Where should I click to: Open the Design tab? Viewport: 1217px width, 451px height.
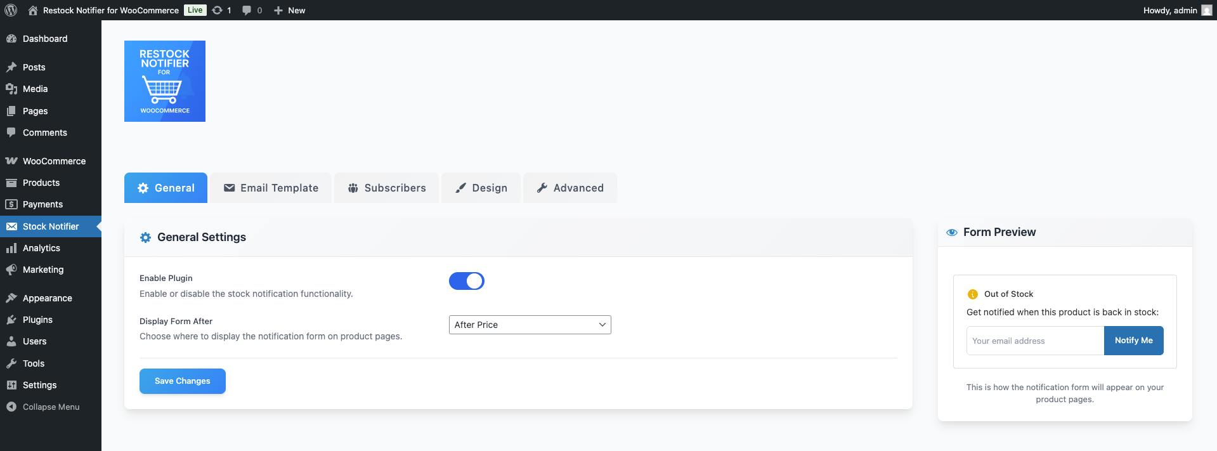(481, 188)
